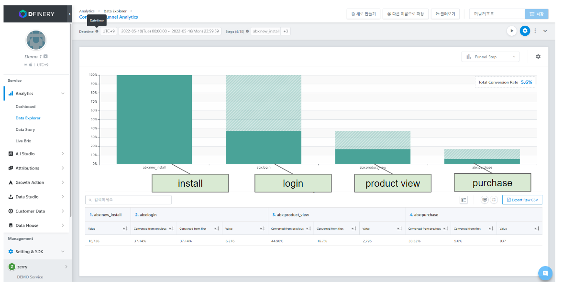Click the Customer Data sidebar icon

coord(11,211)
